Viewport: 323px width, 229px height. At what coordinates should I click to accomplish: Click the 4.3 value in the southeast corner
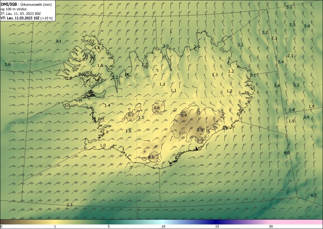[x=313, y=195]
